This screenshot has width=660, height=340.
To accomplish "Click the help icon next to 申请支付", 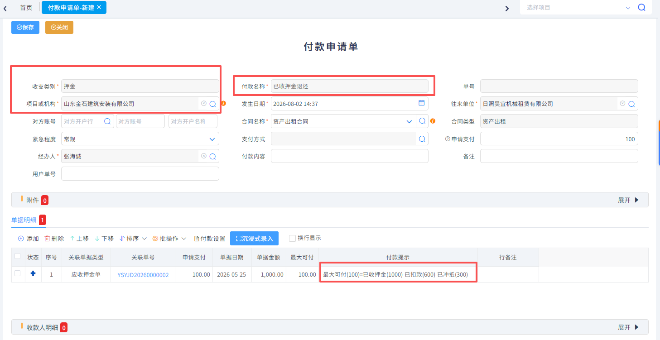I will [x=448, y=139].
